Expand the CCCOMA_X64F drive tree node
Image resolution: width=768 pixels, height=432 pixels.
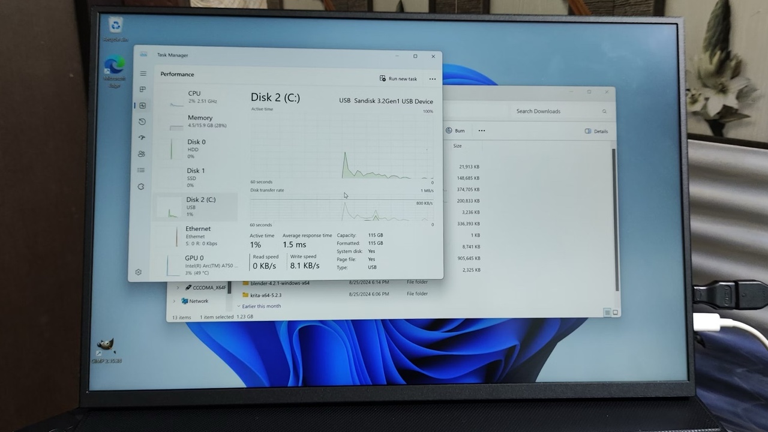(178, 288)
